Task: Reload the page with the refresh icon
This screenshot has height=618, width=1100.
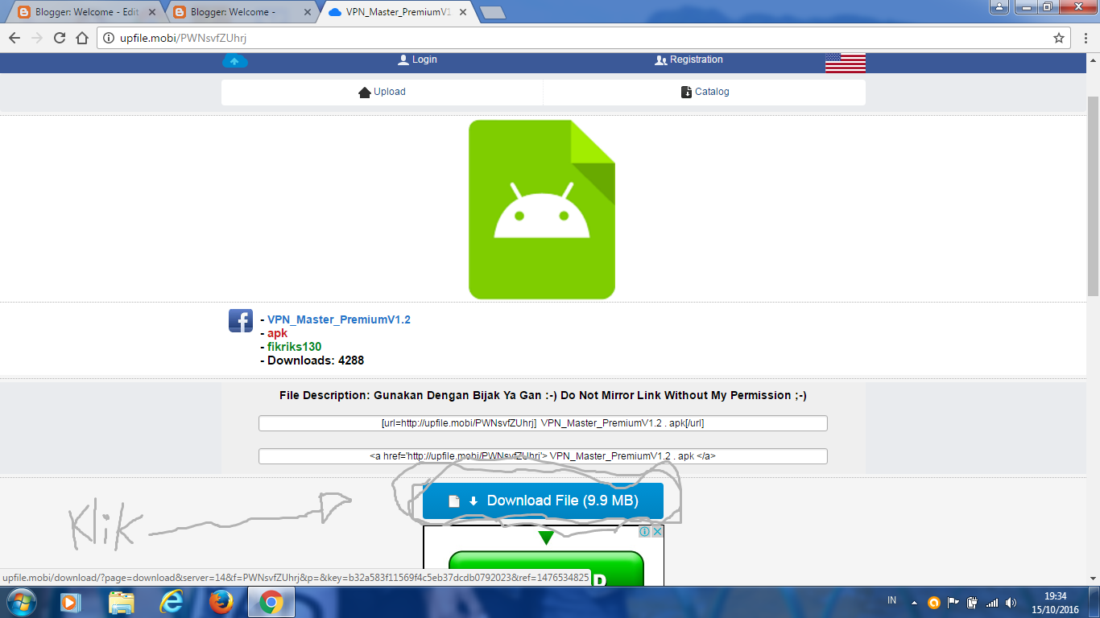Action: click(x=60, y=38)
